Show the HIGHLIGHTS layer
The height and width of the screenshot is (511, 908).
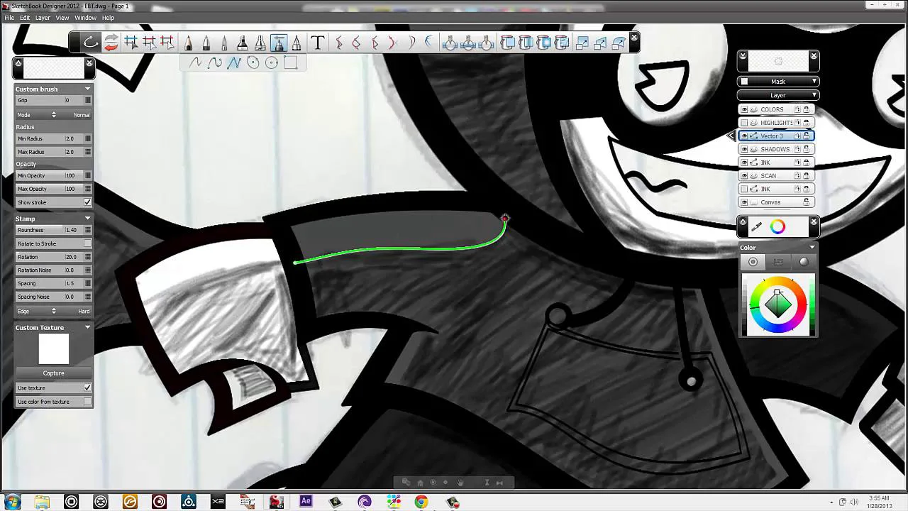[744, 123]
